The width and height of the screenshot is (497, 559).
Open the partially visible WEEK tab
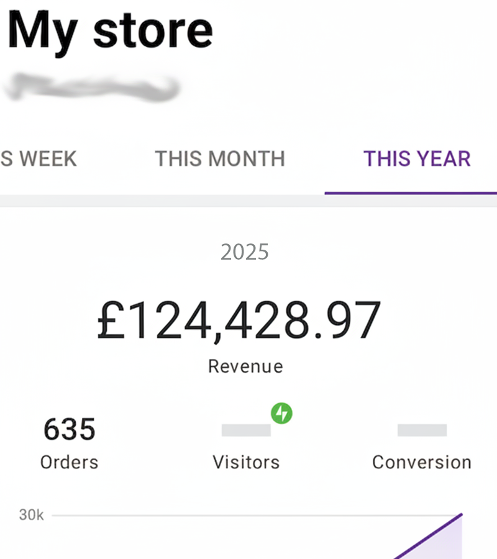pyautogui.click(x=39, y=159)
